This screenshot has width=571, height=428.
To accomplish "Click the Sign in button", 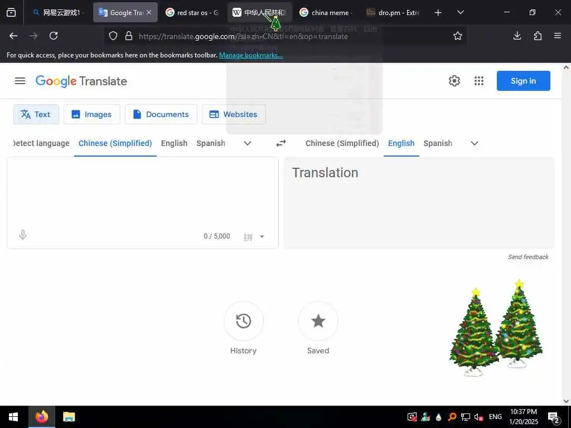I will [x=523, y=81].
